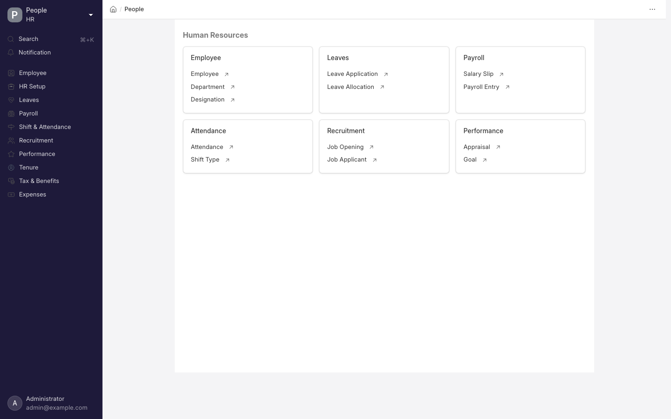
Task: Click the Expenses icon in sidebar
Action: click(11, 195)
